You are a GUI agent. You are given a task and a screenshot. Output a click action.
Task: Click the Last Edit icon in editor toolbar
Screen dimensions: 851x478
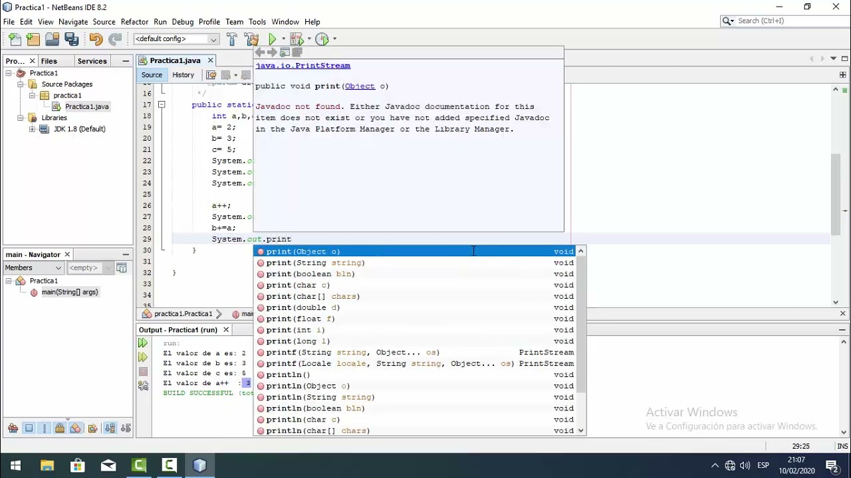(x=211, y=75)
